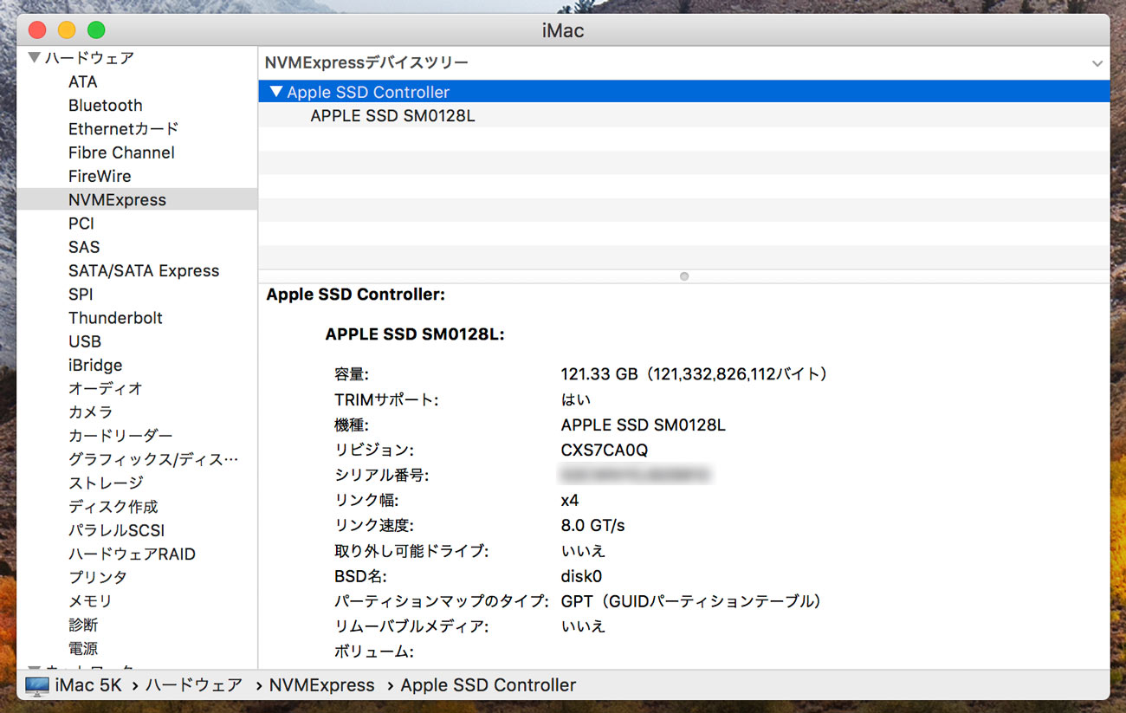Screen dimensions: 1126x713
Task: Click the revision value CXS7CA0Q
Action: click(x=605, y=450)
